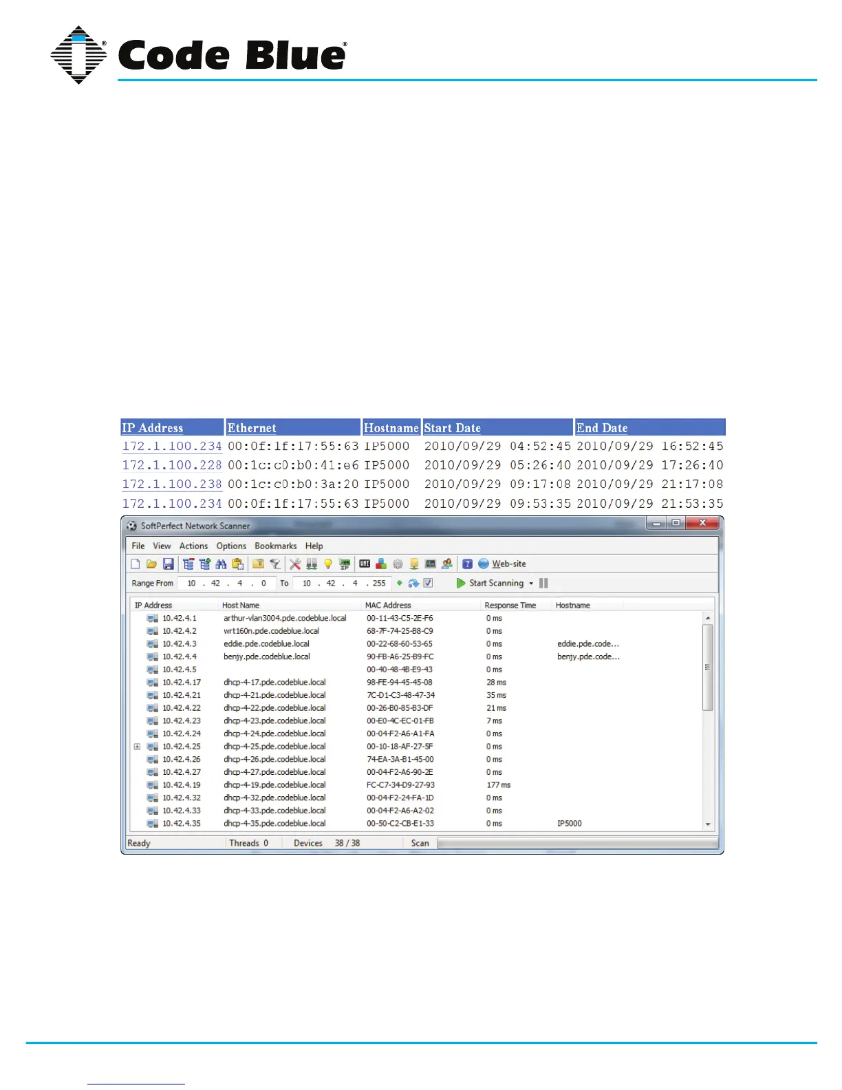Click the first octet of the Range From field
842x1090 pixels.
click(x=191, y=583)
